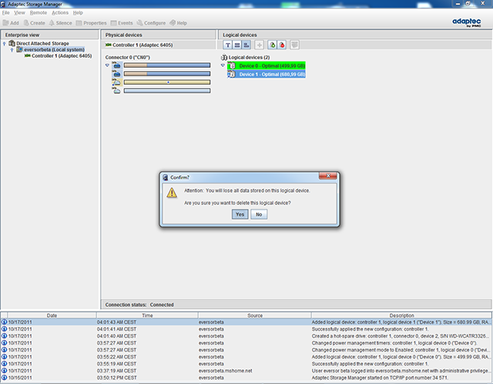Open the View menu
Screen dimensions: 493x384
pos(19,12)
